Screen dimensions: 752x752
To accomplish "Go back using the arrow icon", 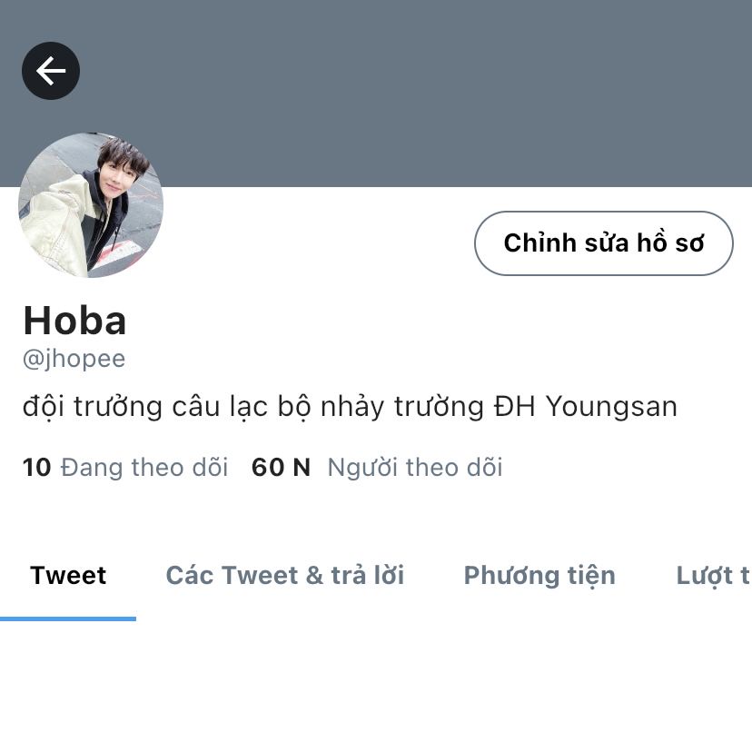I will click(51, 71).
